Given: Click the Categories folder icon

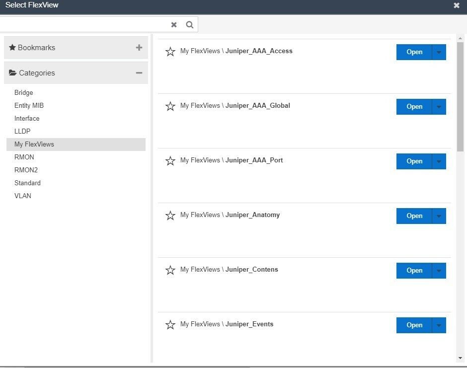Looking at the screenshot, I should (12, 73).
